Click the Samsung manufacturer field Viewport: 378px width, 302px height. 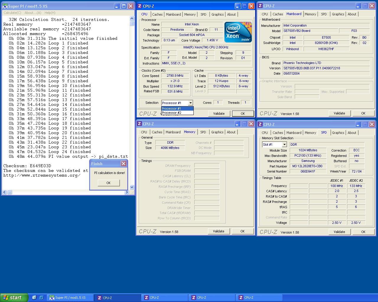(308, 161)
